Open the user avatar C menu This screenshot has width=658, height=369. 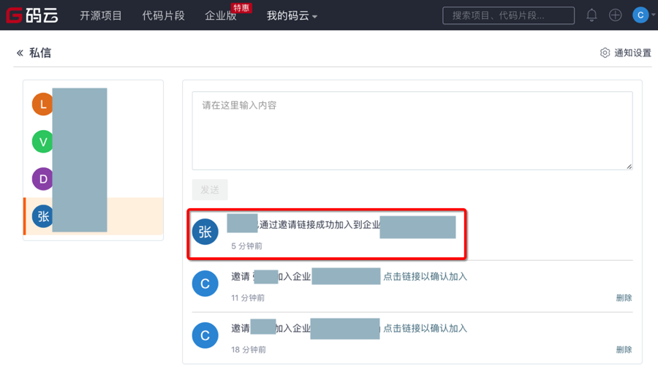click(x=641, y=15)
